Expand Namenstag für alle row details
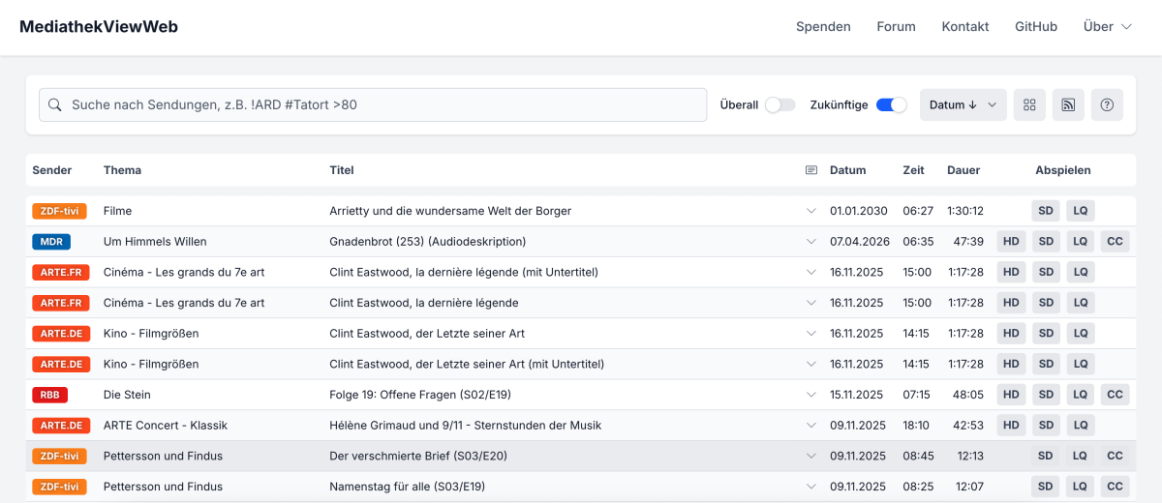Image resolution: width=1162 pixels, height=503 pixels. (x=811, y=487)
